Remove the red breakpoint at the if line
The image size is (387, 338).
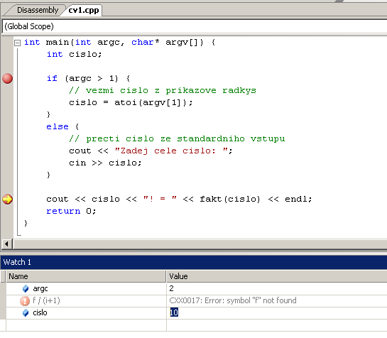coord(7,79)
